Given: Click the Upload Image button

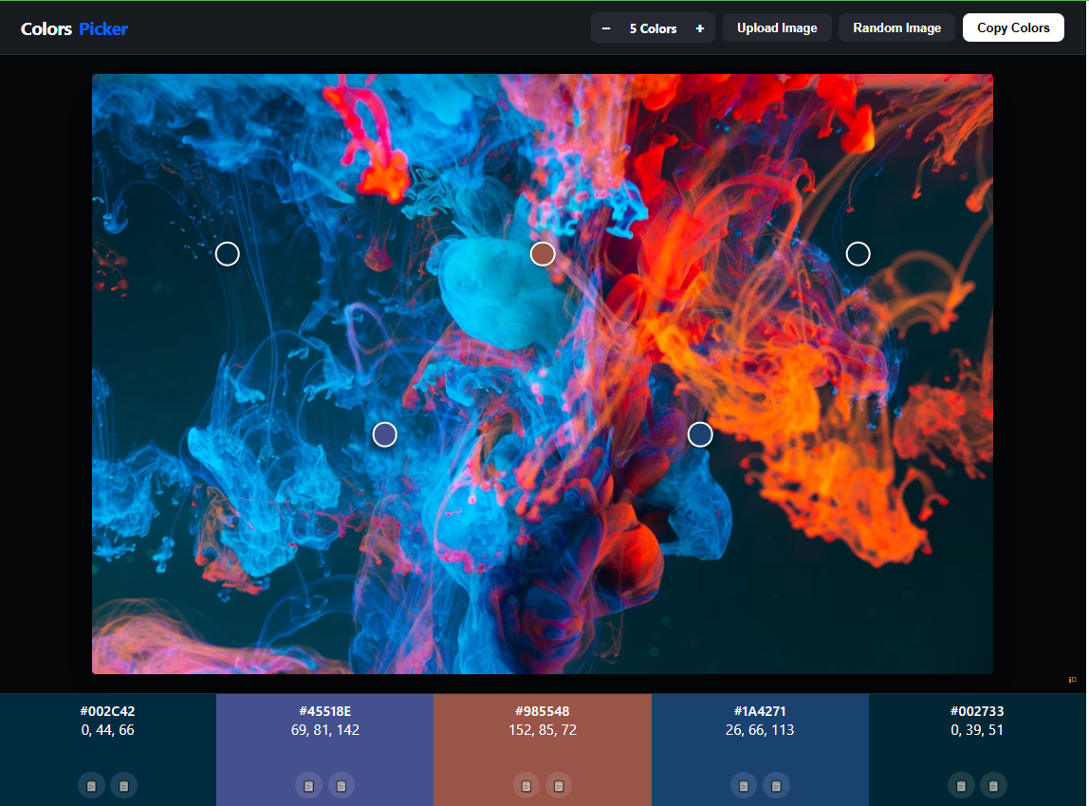Looking at the screenshot, I should point(777,27).
